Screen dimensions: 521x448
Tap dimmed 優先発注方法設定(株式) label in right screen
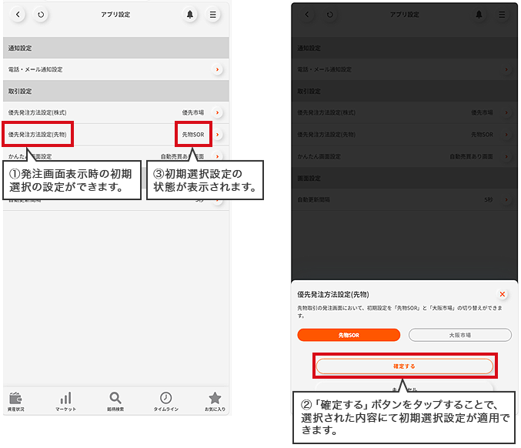(x=326, y=112)
